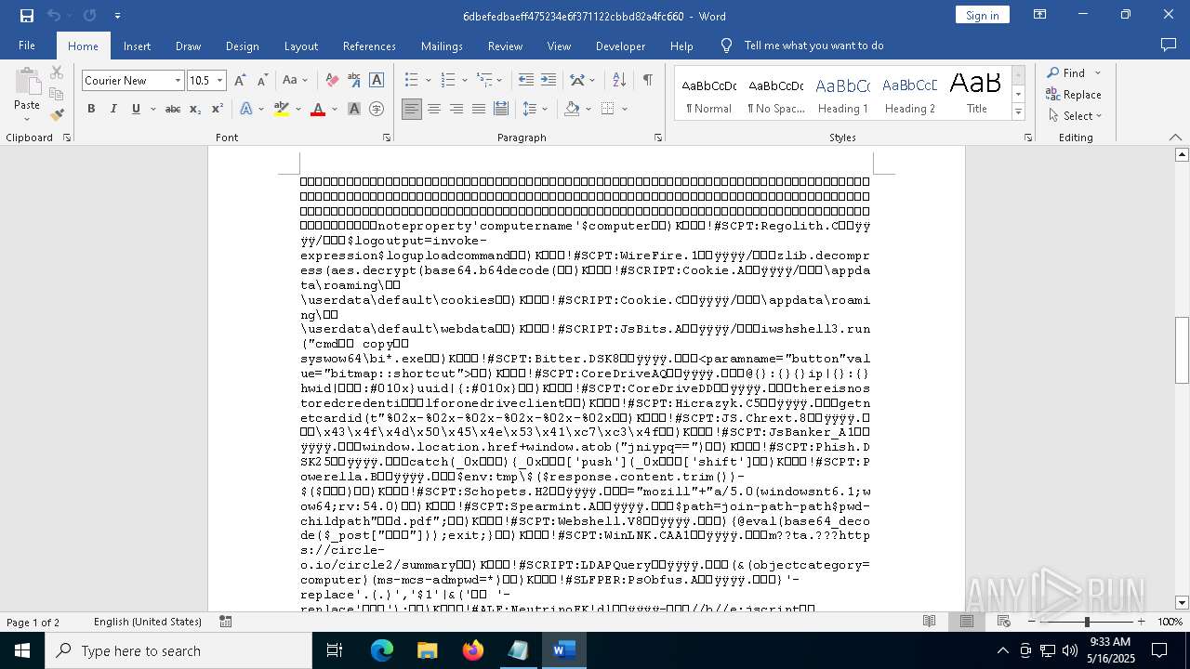The width and height of the screenshot is (1190, 669).
Task: Cut selection with the scissors icon
Action: (x=57, y=72)
